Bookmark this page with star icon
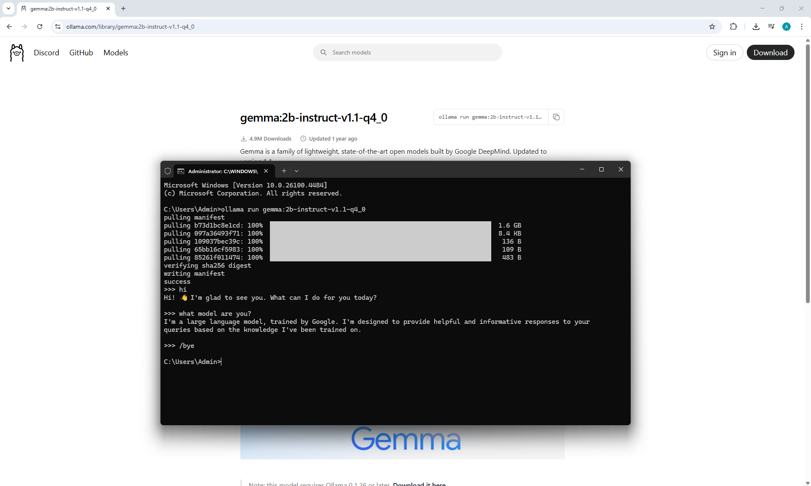The width and height of the screenshot is (811, 486). 712,27
